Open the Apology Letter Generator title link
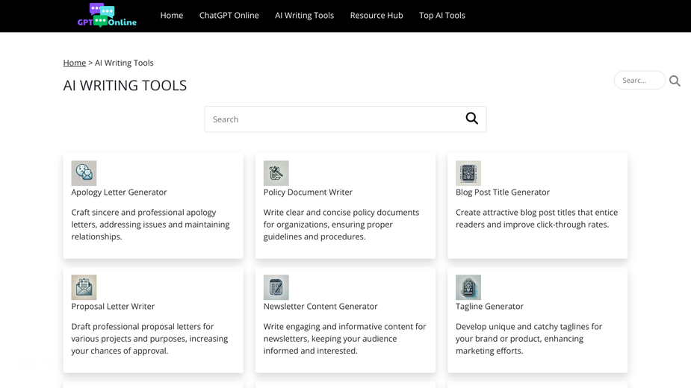Viewport: 691px width, 388px height. [x=119, y=193]
